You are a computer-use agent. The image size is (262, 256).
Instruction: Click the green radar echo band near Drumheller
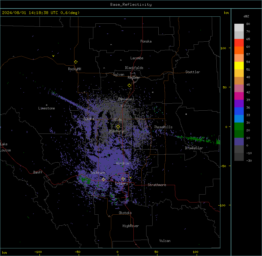[198, 139]
